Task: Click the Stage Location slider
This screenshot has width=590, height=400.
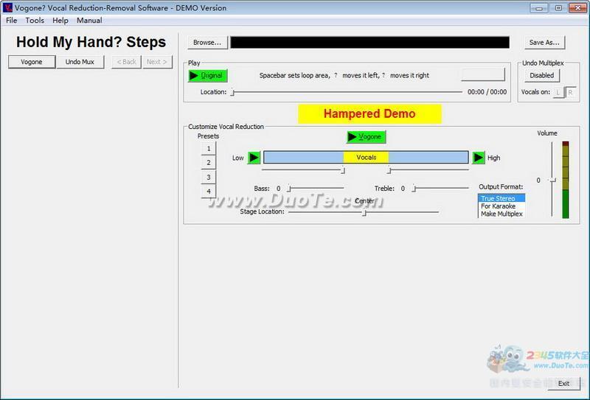Action: point(364,212)
